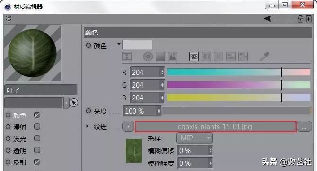Click the radio circle beside 发光 channel
317x171 pixels.
point(8,138)
